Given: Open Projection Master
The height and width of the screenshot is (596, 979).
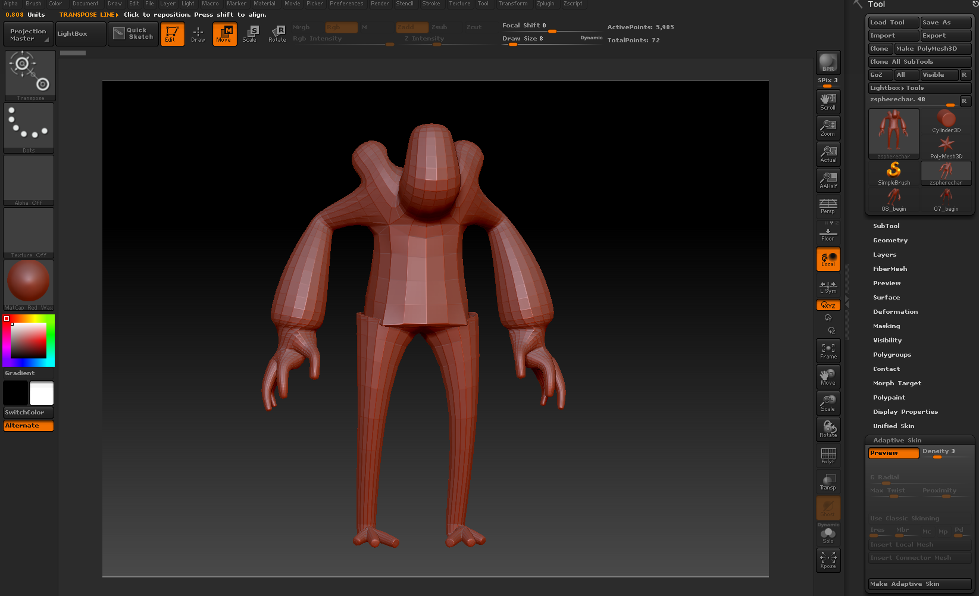Looking at the screenshot, I should tap(27, 34).
